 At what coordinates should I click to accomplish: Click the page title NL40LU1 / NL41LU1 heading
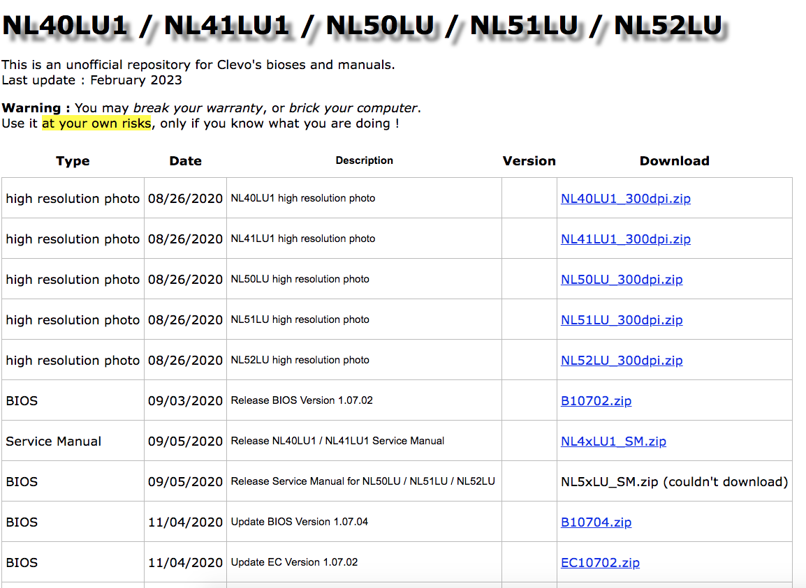pyautogui.click(x=363, y=26)
